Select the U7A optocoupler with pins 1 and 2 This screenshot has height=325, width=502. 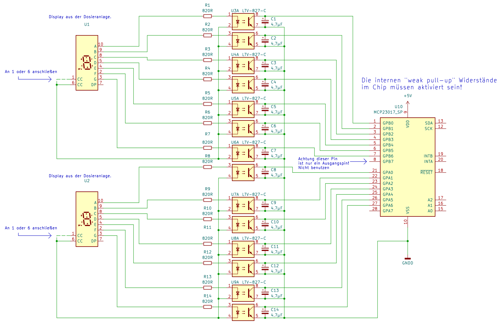pyautogui.click(x=243, y=205)
